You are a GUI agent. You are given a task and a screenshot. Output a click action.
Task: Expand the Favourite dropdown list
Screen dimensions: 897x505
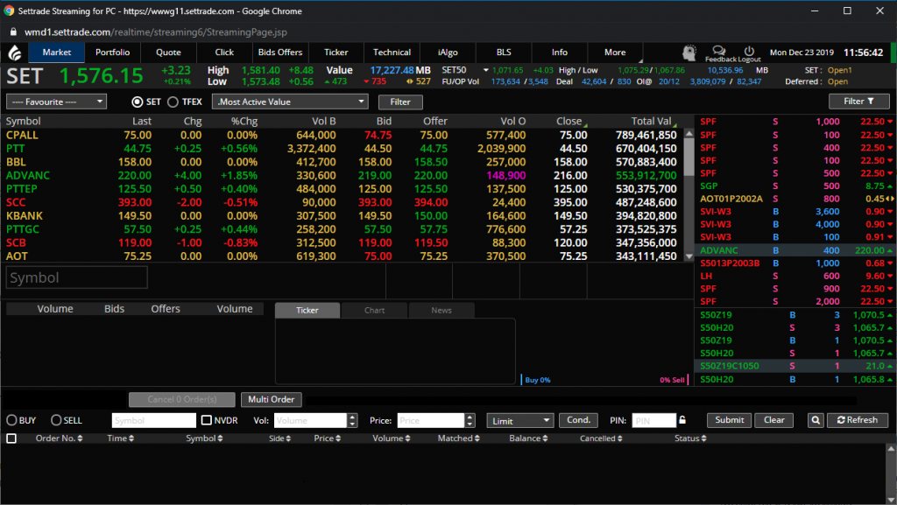56,102
